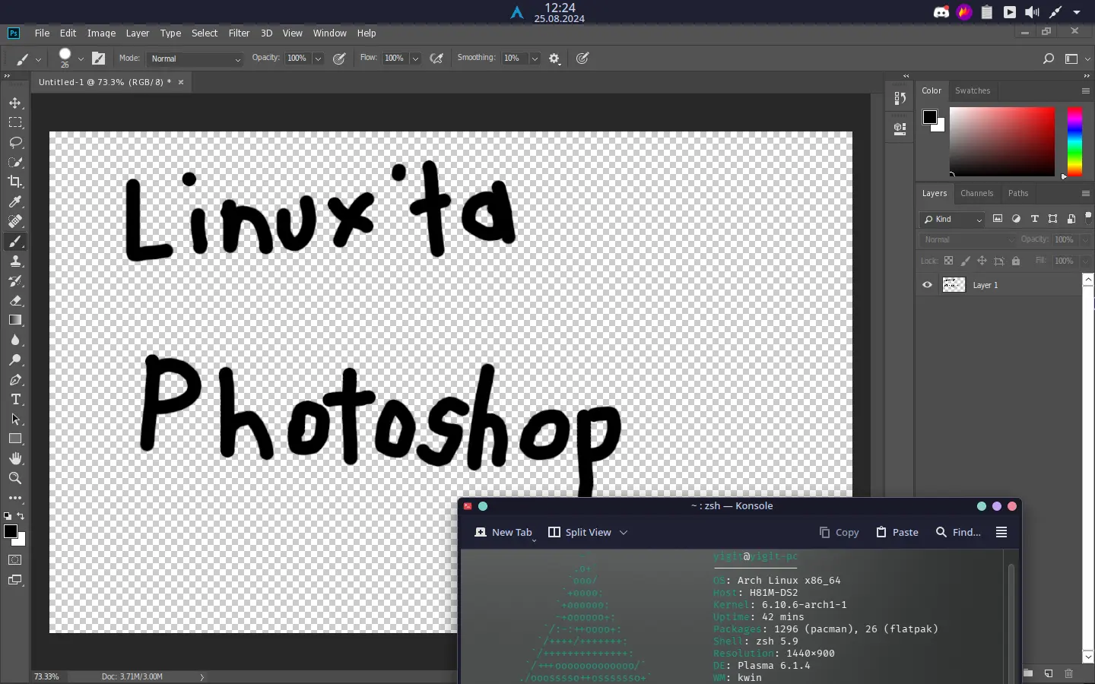The image size is (1095, 684).
Task: Select the Crop tool
Action: tap(15, 182)
